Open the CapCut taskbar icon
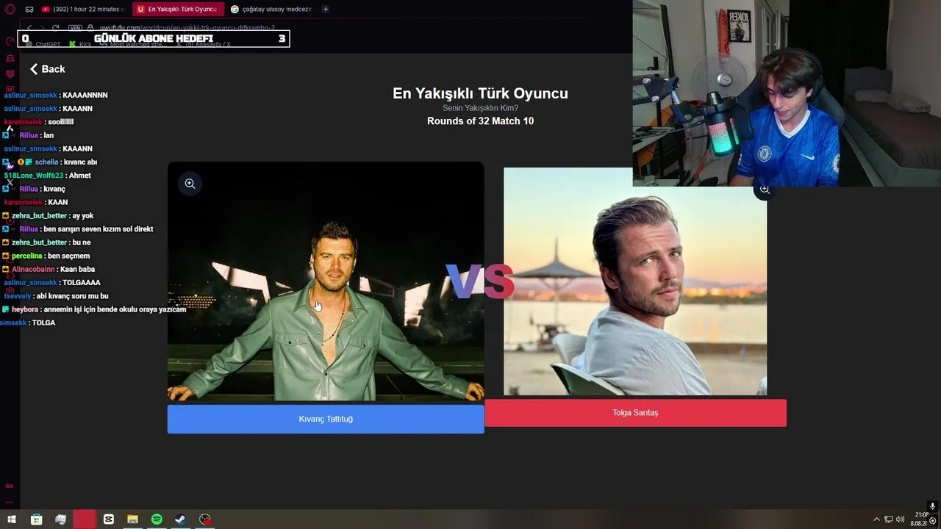This screenshot has height=529, width=941. 109,519
